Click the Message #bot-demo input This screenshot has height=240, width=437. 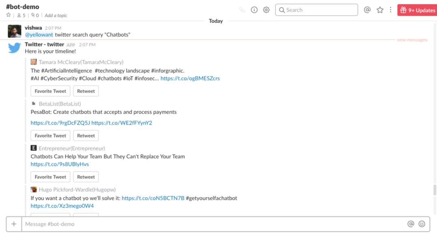(213, 224)
